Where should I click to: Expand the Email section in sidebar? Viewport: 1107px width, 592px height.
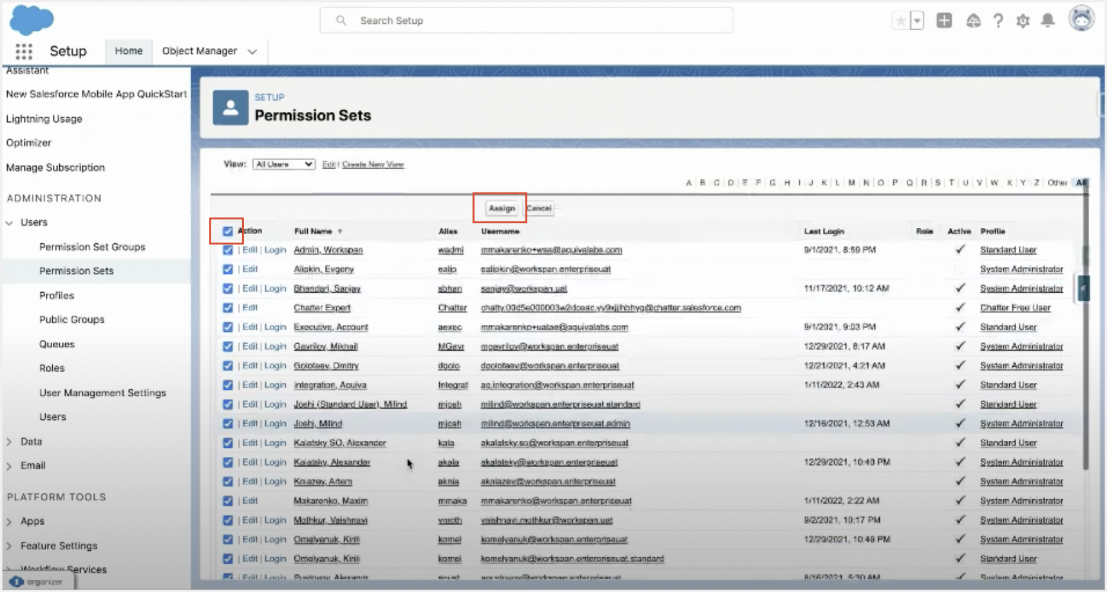tap(9, 466)
